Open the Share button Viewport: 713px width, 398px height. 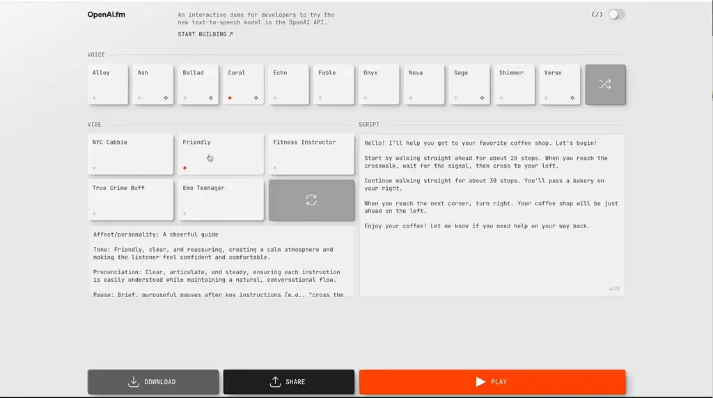(x=288, y=382)
